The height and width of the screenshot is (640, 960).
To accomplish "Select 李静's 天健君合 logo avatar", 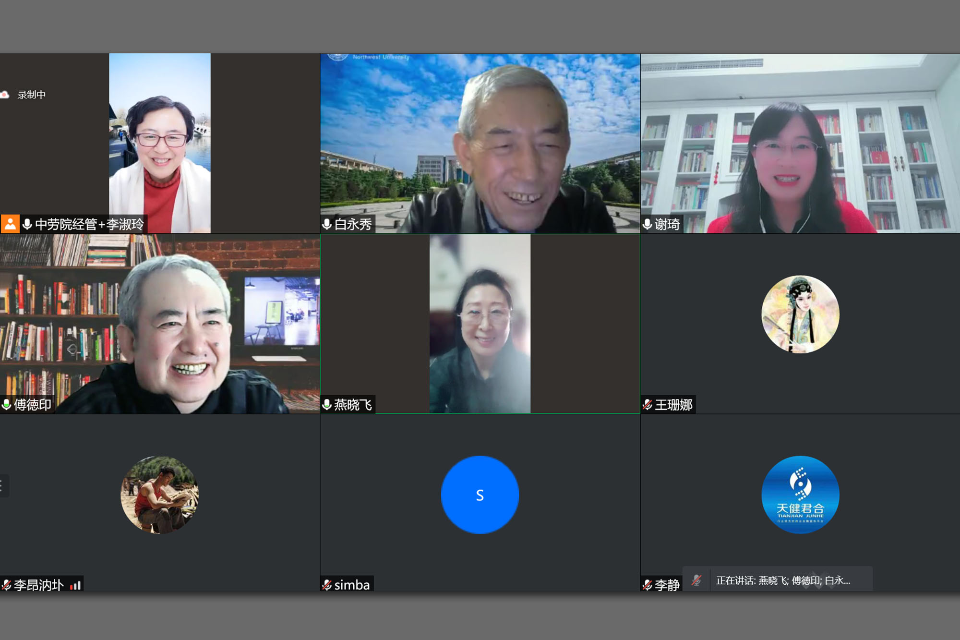I will (x=800, y=495).
